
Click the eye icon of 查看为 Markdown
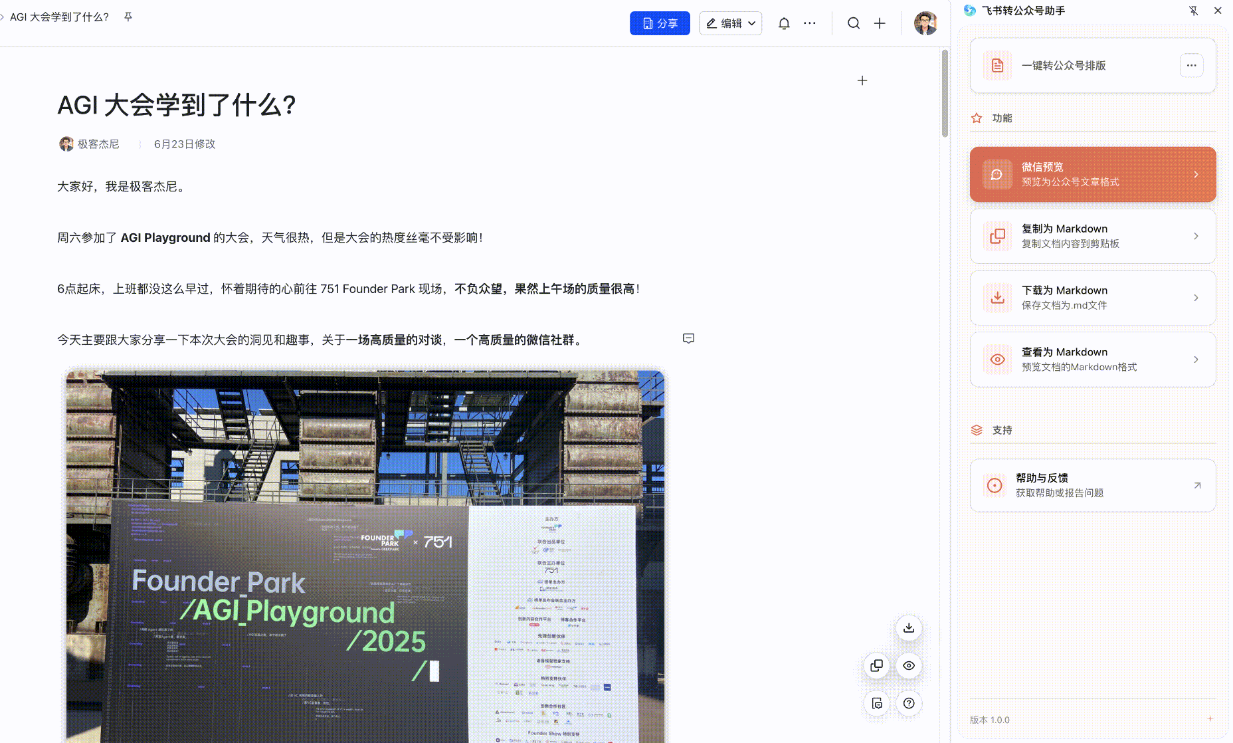click(997, 360)
